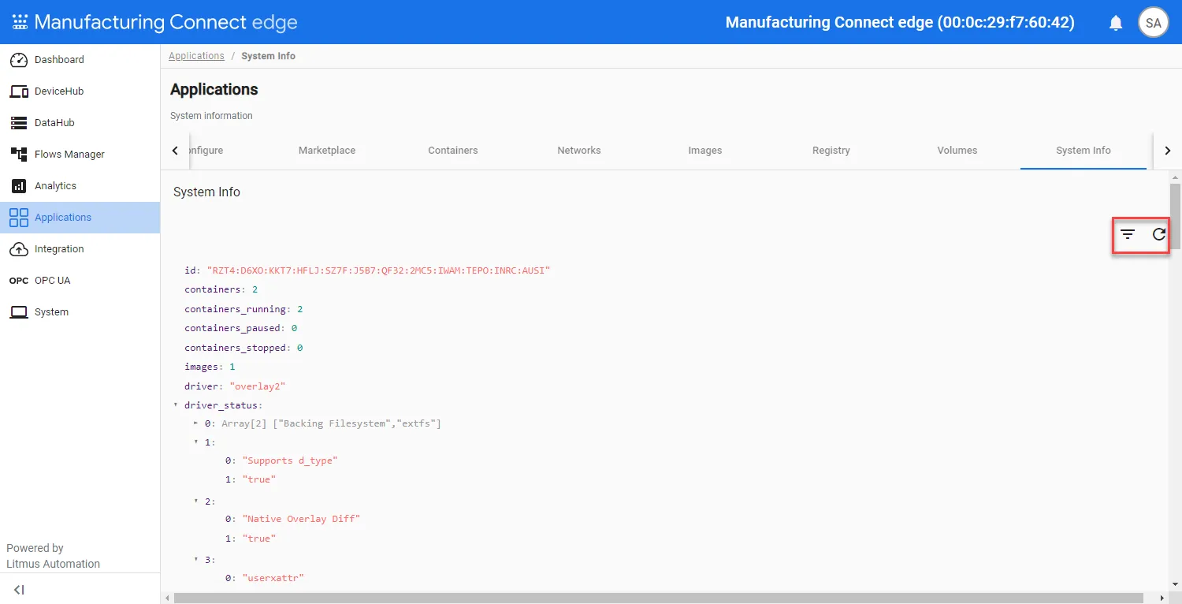The height and width of the screenshot is (604, 1182).
Task: Open the Images tab
Action: [705, 151]
